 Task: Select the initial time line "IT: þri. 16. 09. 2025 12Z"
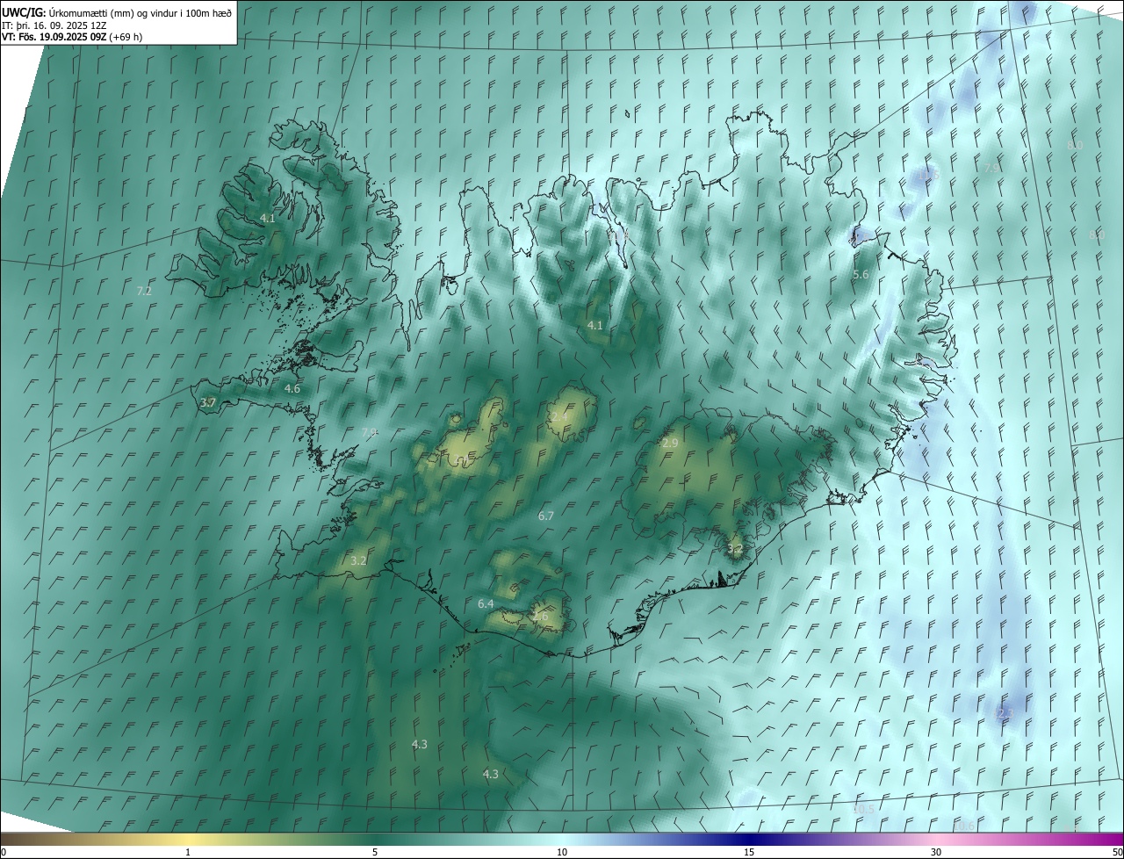click(54, 25)
